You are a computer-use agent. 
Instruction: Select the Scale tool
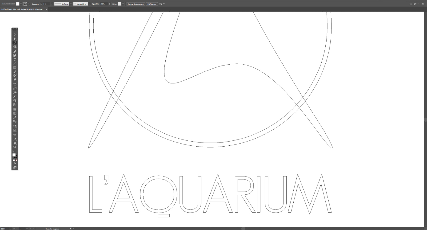click(15, 88)
